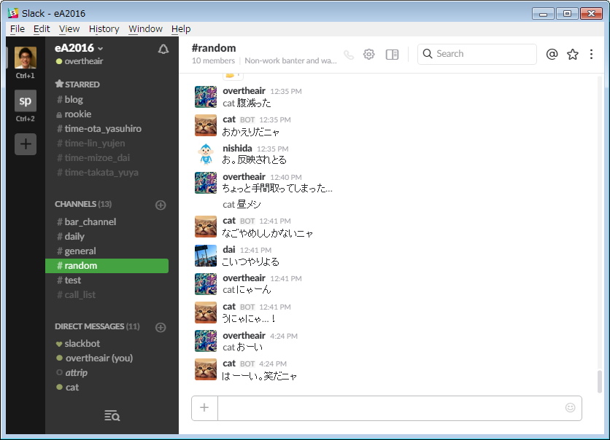Viewport: 610px width, 440px height.
Task: Open notification bell preferences
Action: click(x=163, y=49)
